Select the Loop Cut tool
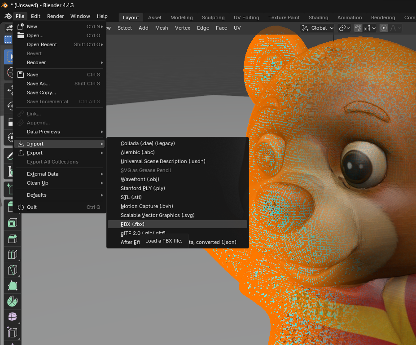 tap(13, 254)
